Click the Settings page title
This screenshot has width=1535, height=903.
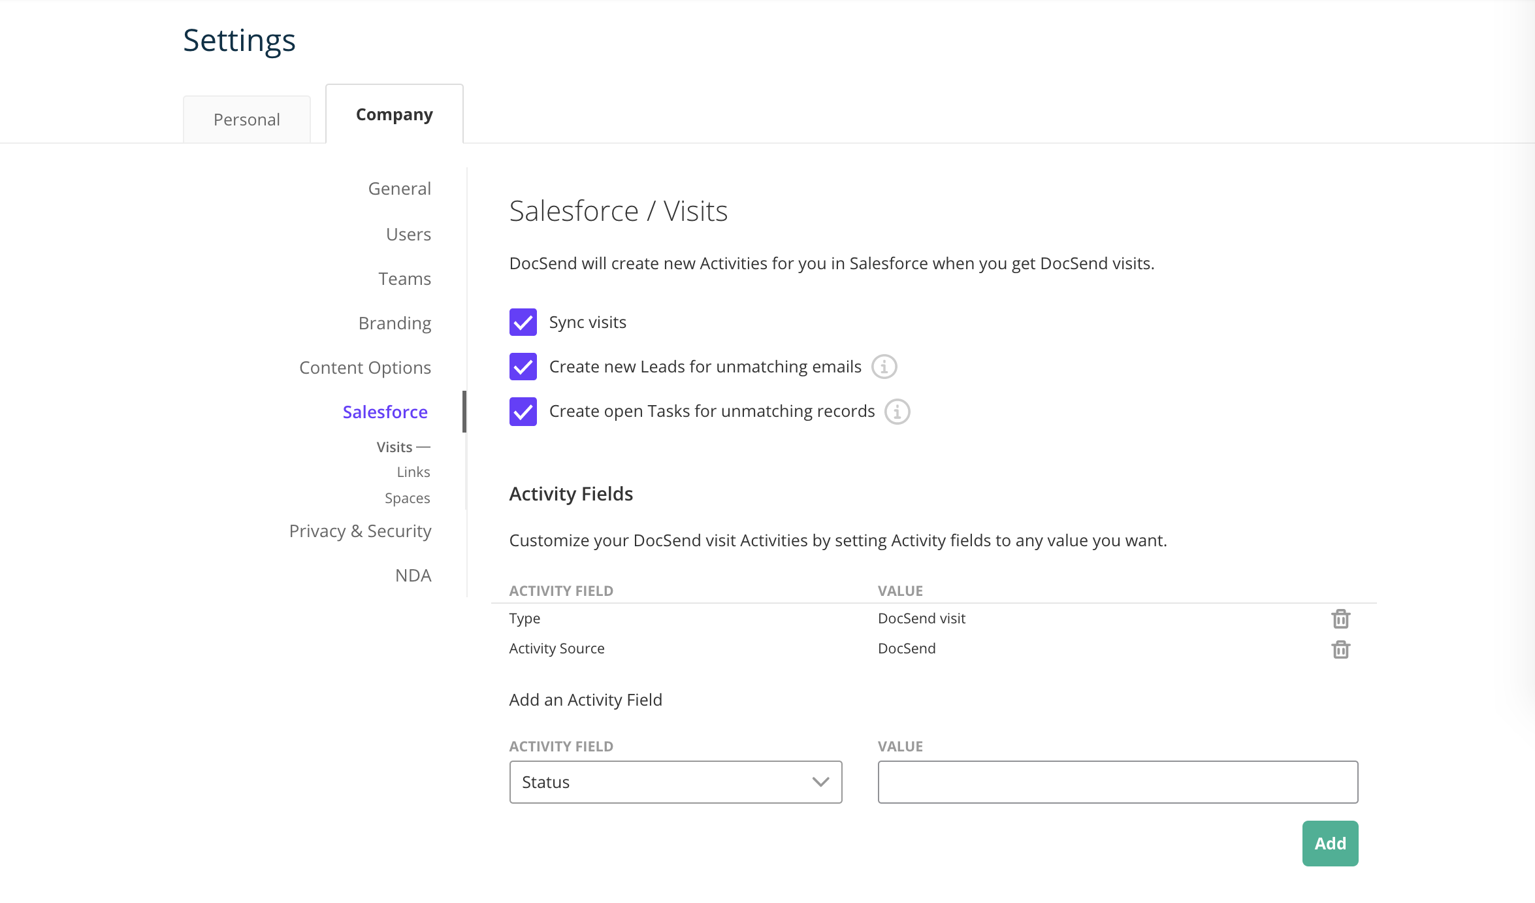pyautogui.click(x=239, y=41)
